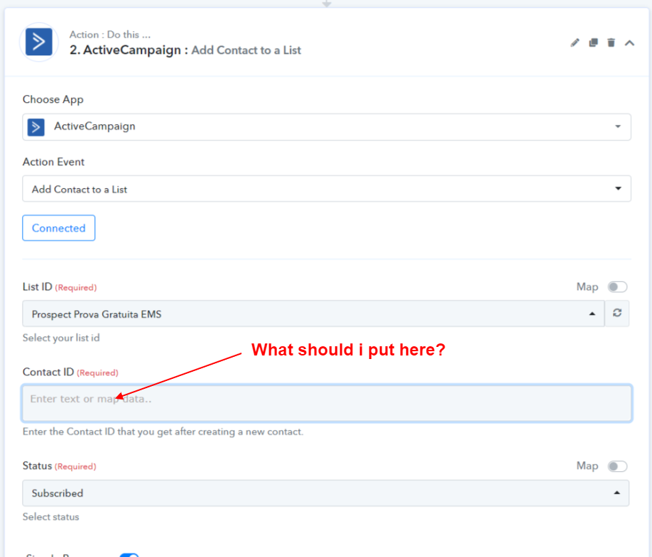The width and height of the screenshot is (652, 557).
Task: Click the Status dropdown arrow
Action: tap(617, 493)
